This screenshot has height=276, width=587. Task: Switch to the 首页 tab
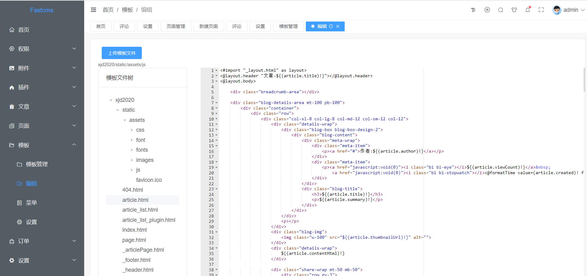pos(101,26)
